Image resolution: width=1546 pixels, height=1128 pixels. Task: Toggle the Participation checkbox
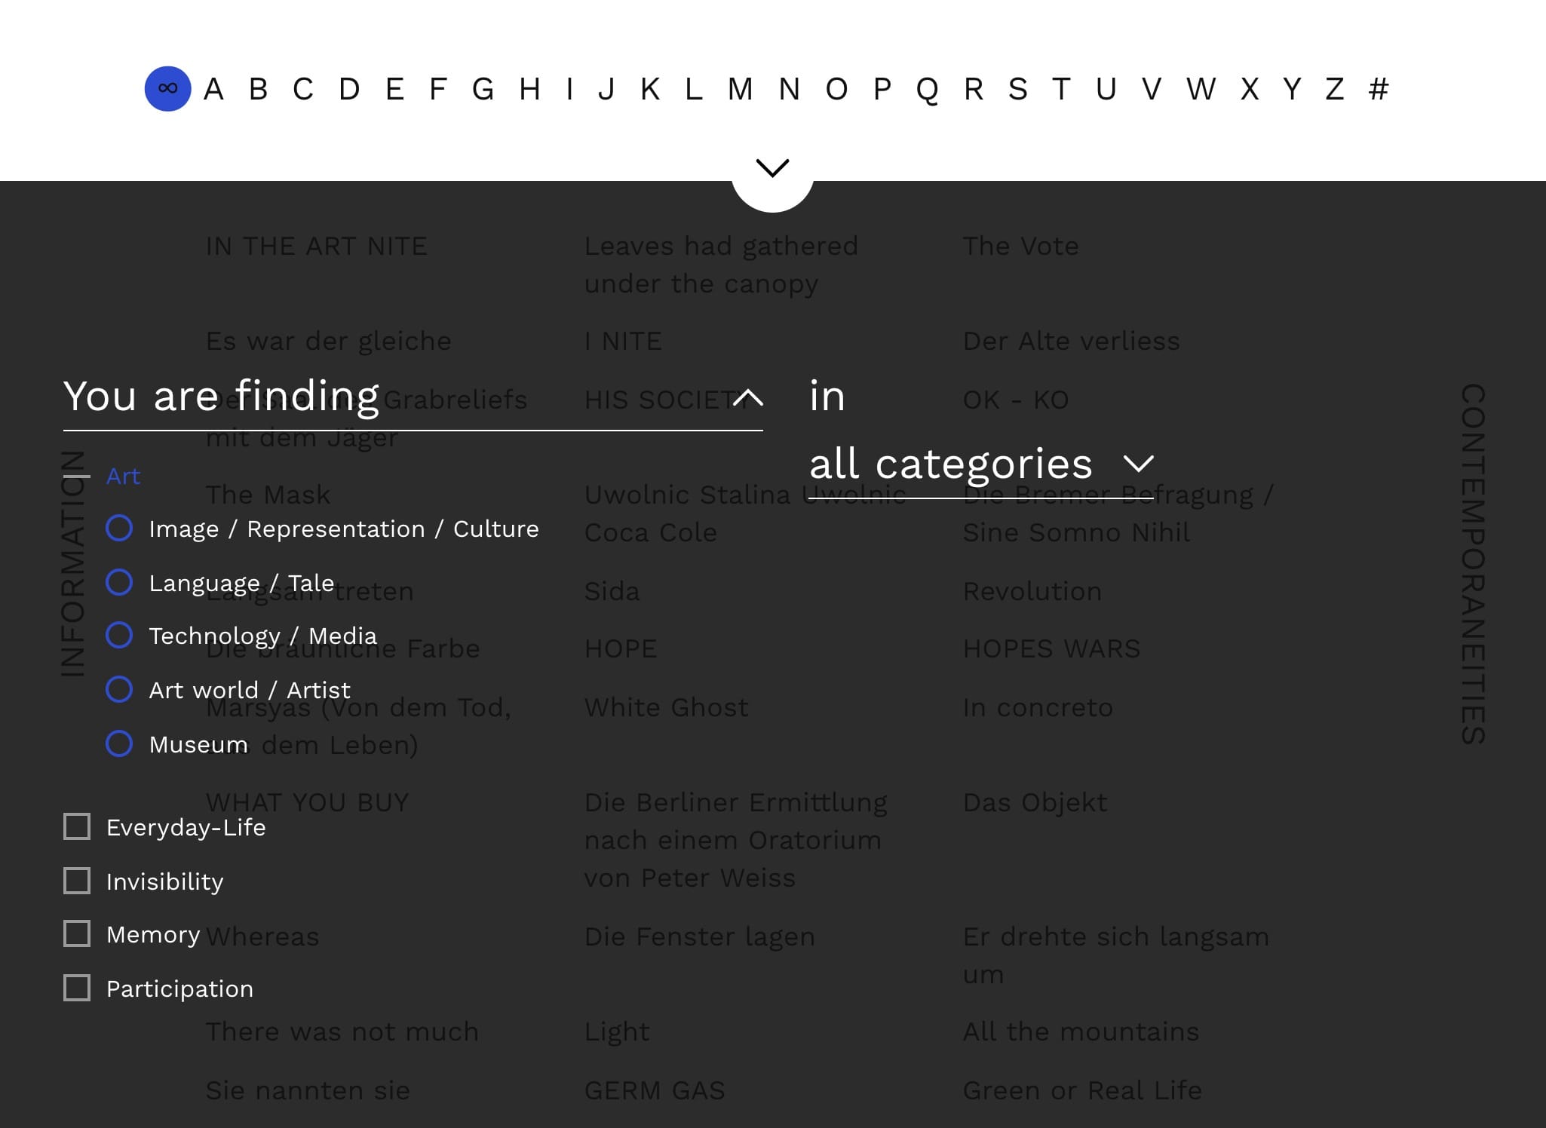(x=77, y=989)
